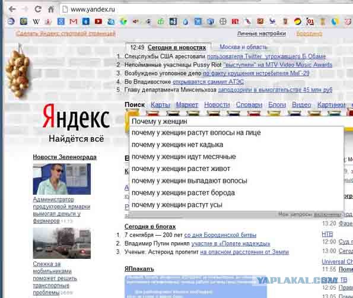The width and height of the screenshot is (353, 298).
Task: Go back using the browser back arrow
Action: (12, 9)
